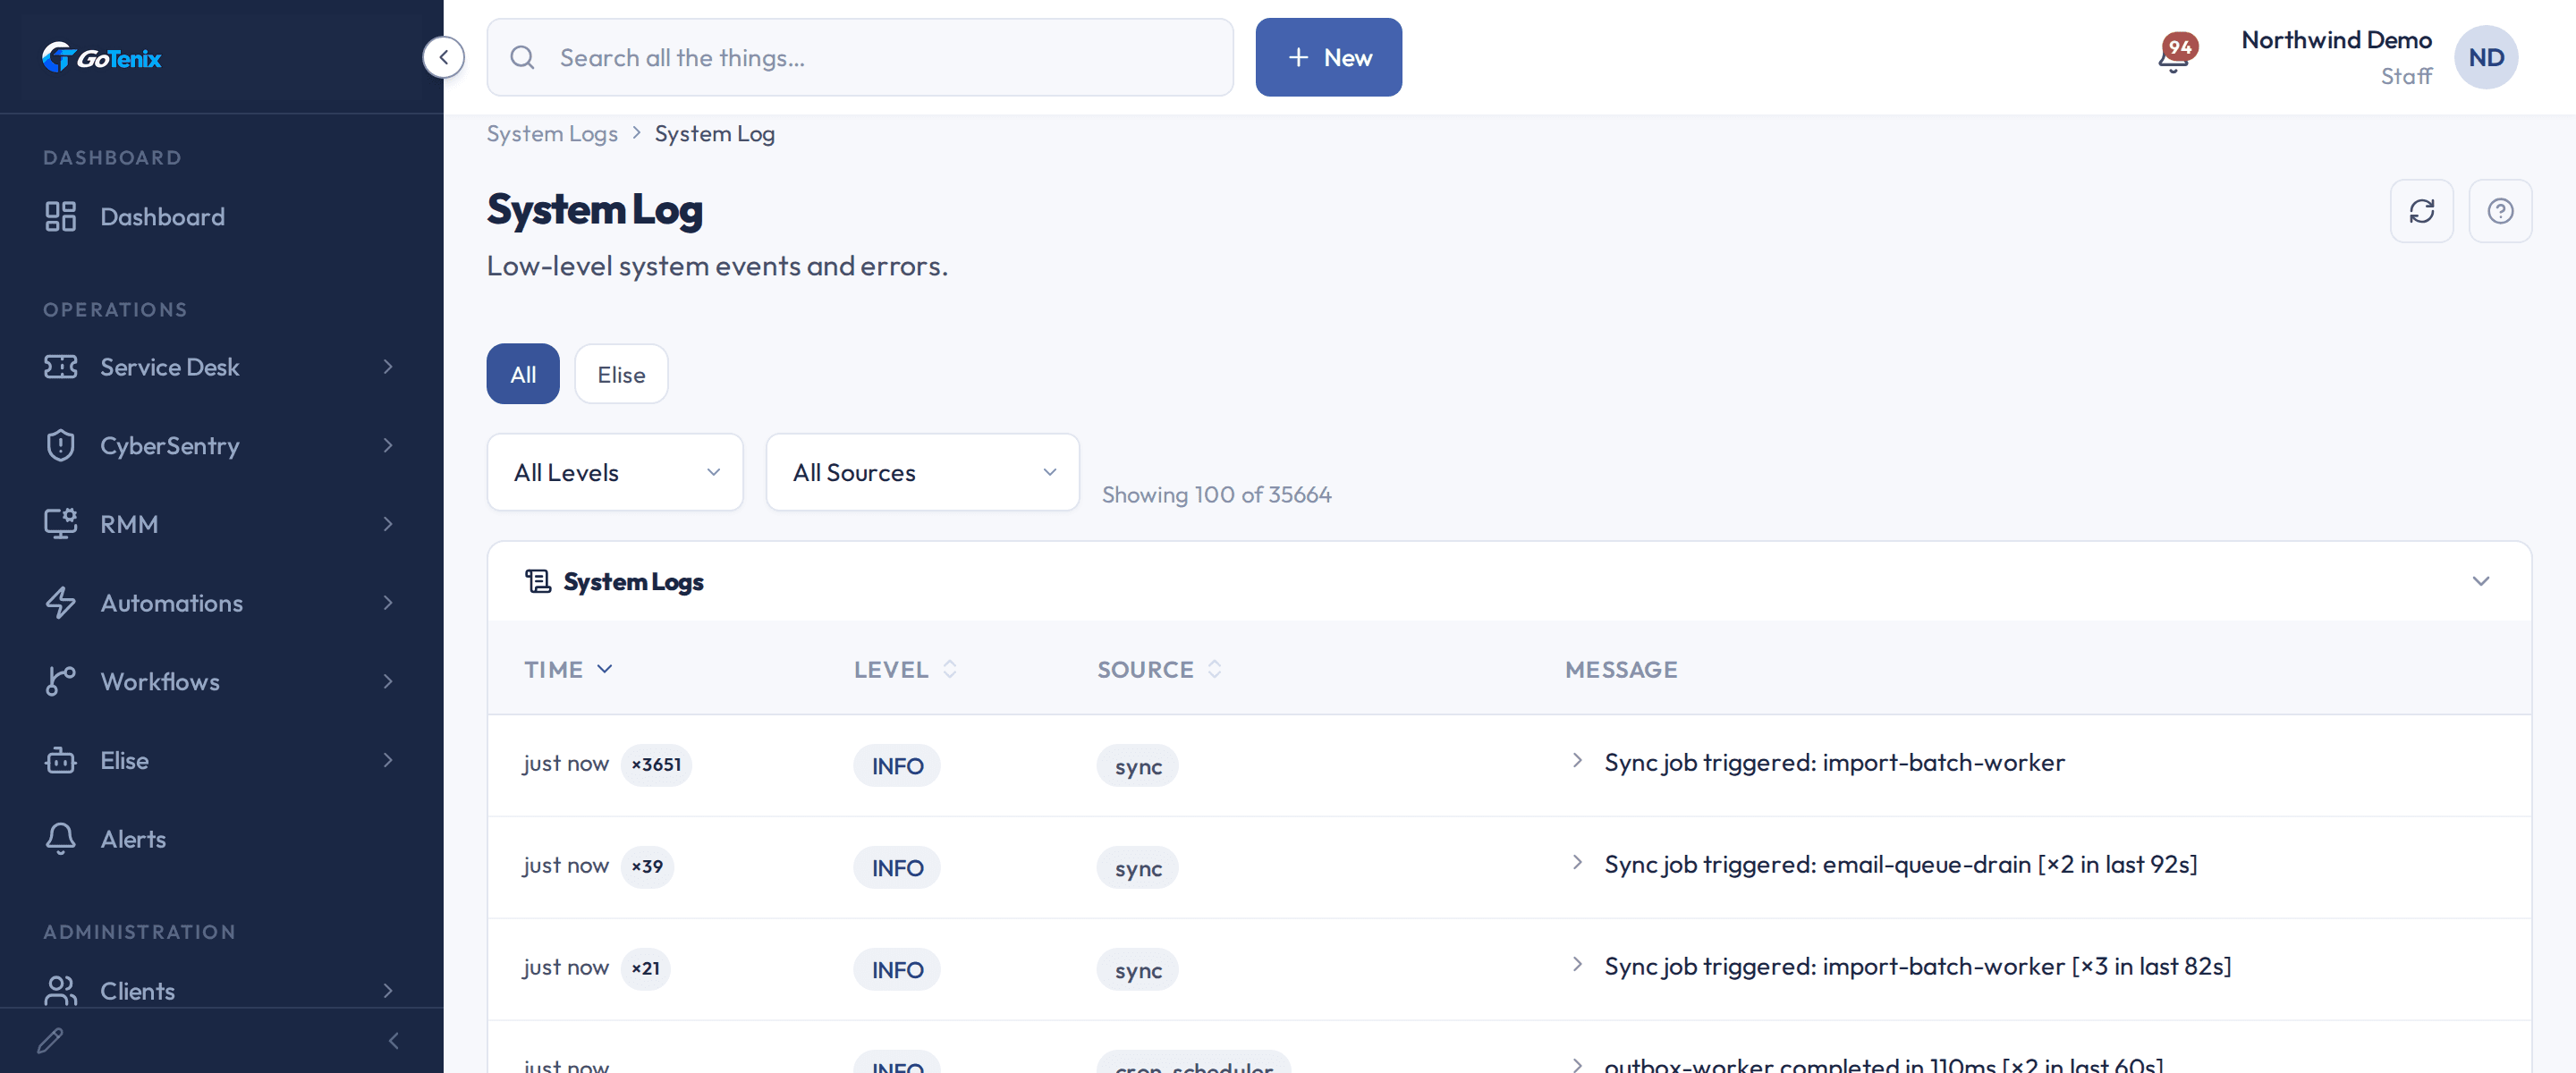2576x1073 pixels.
Task: Open the All Levels dropdown
Action: click(615, 472)
